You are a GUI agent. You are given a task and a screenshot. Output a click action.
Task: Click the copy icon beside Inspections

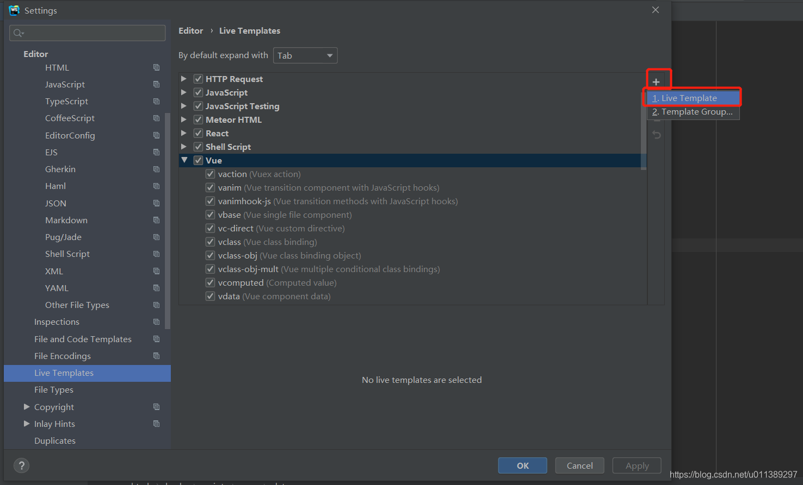157,322
